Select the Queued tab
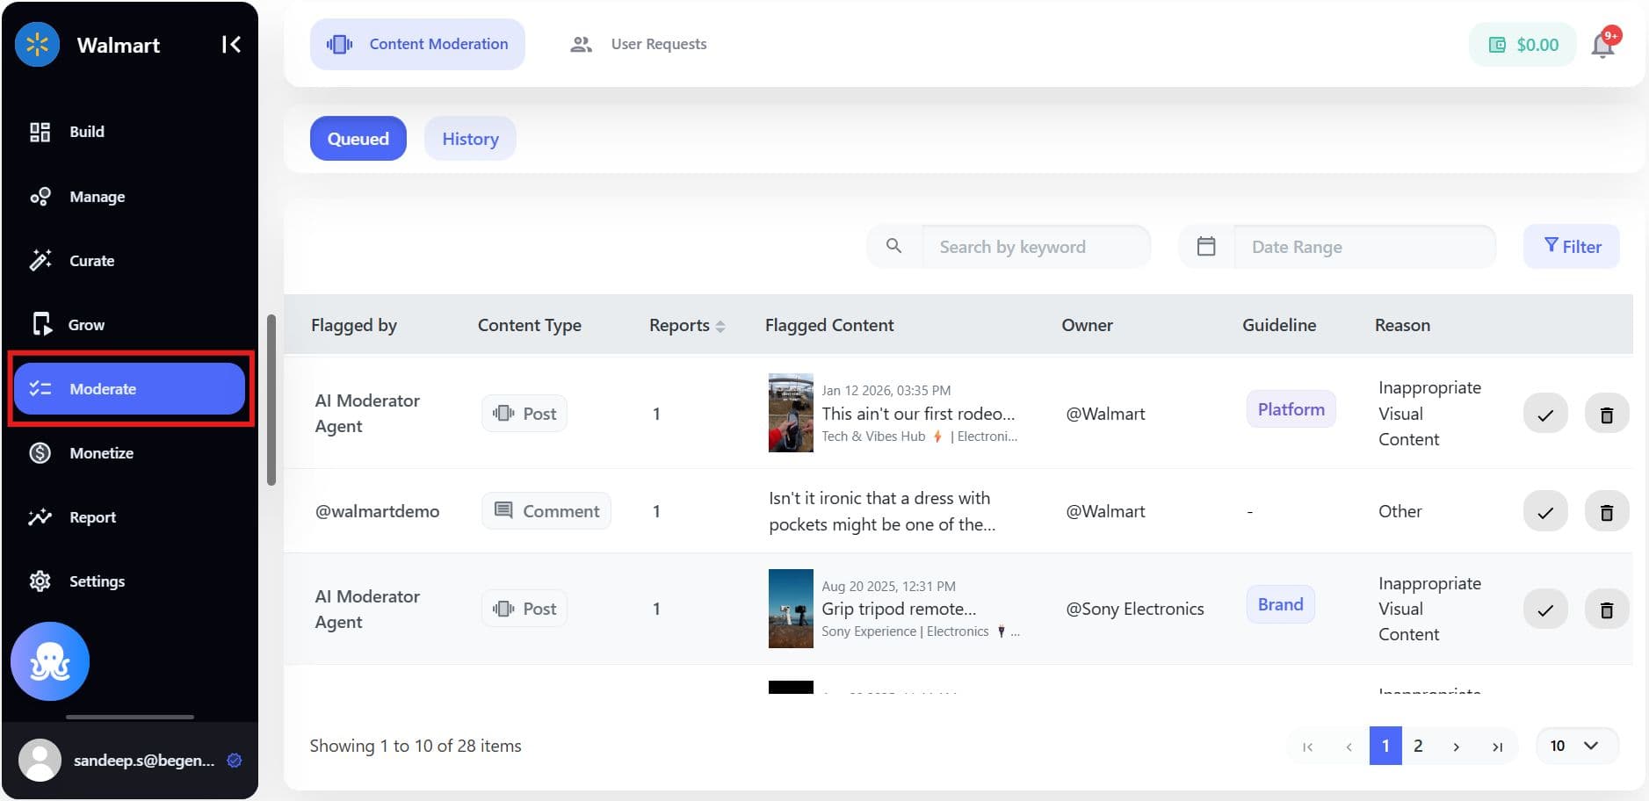This screenshot has height=801, width=1649. click(358, 139)
